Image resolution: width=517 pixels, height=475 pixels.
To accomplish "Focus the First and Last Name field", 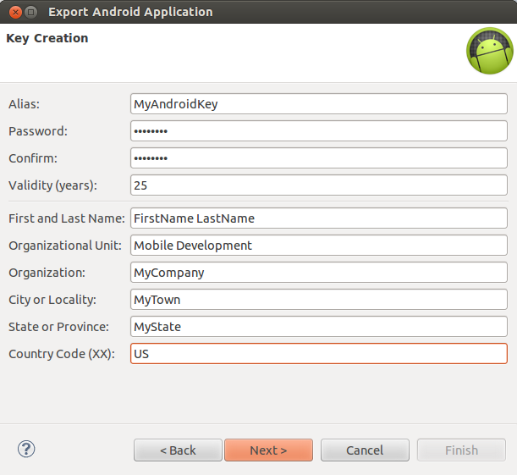I will pyautogui.click(x=318, y=218).
